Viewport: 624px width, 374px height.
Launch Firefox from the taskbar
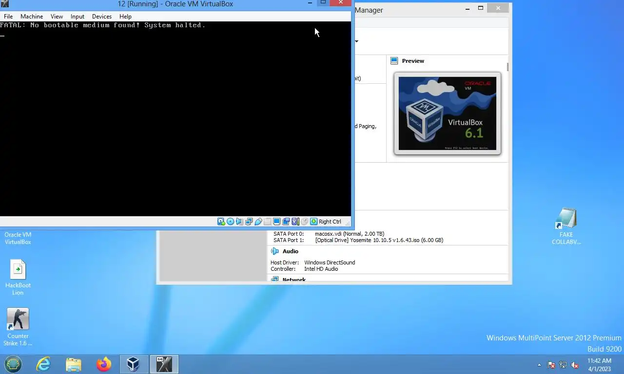(103, 364)
